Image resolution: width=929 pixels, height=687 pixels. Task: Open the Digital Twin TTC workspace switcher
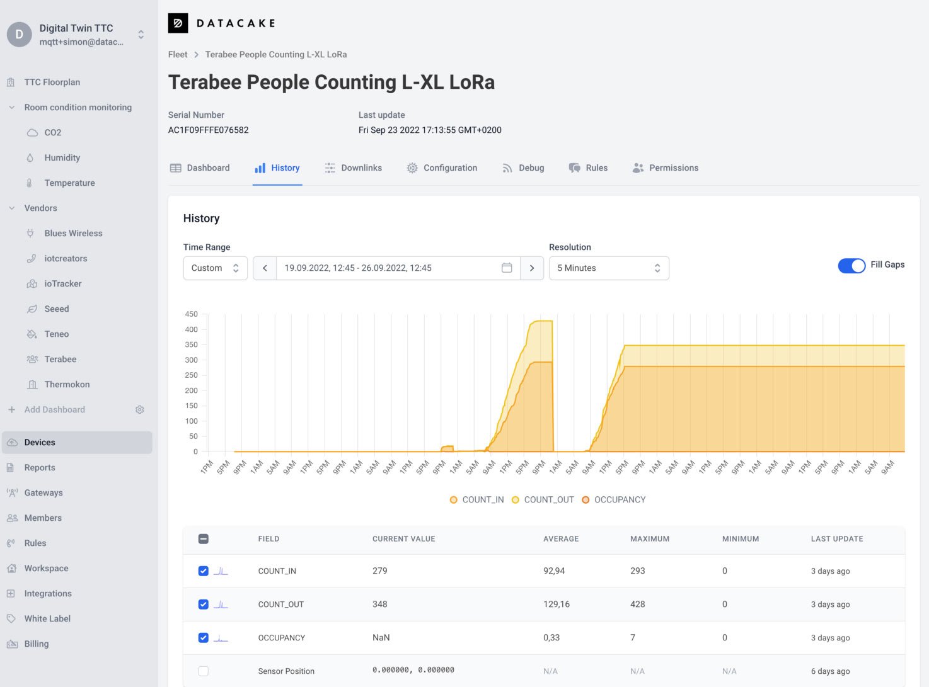tap(141, 35)
